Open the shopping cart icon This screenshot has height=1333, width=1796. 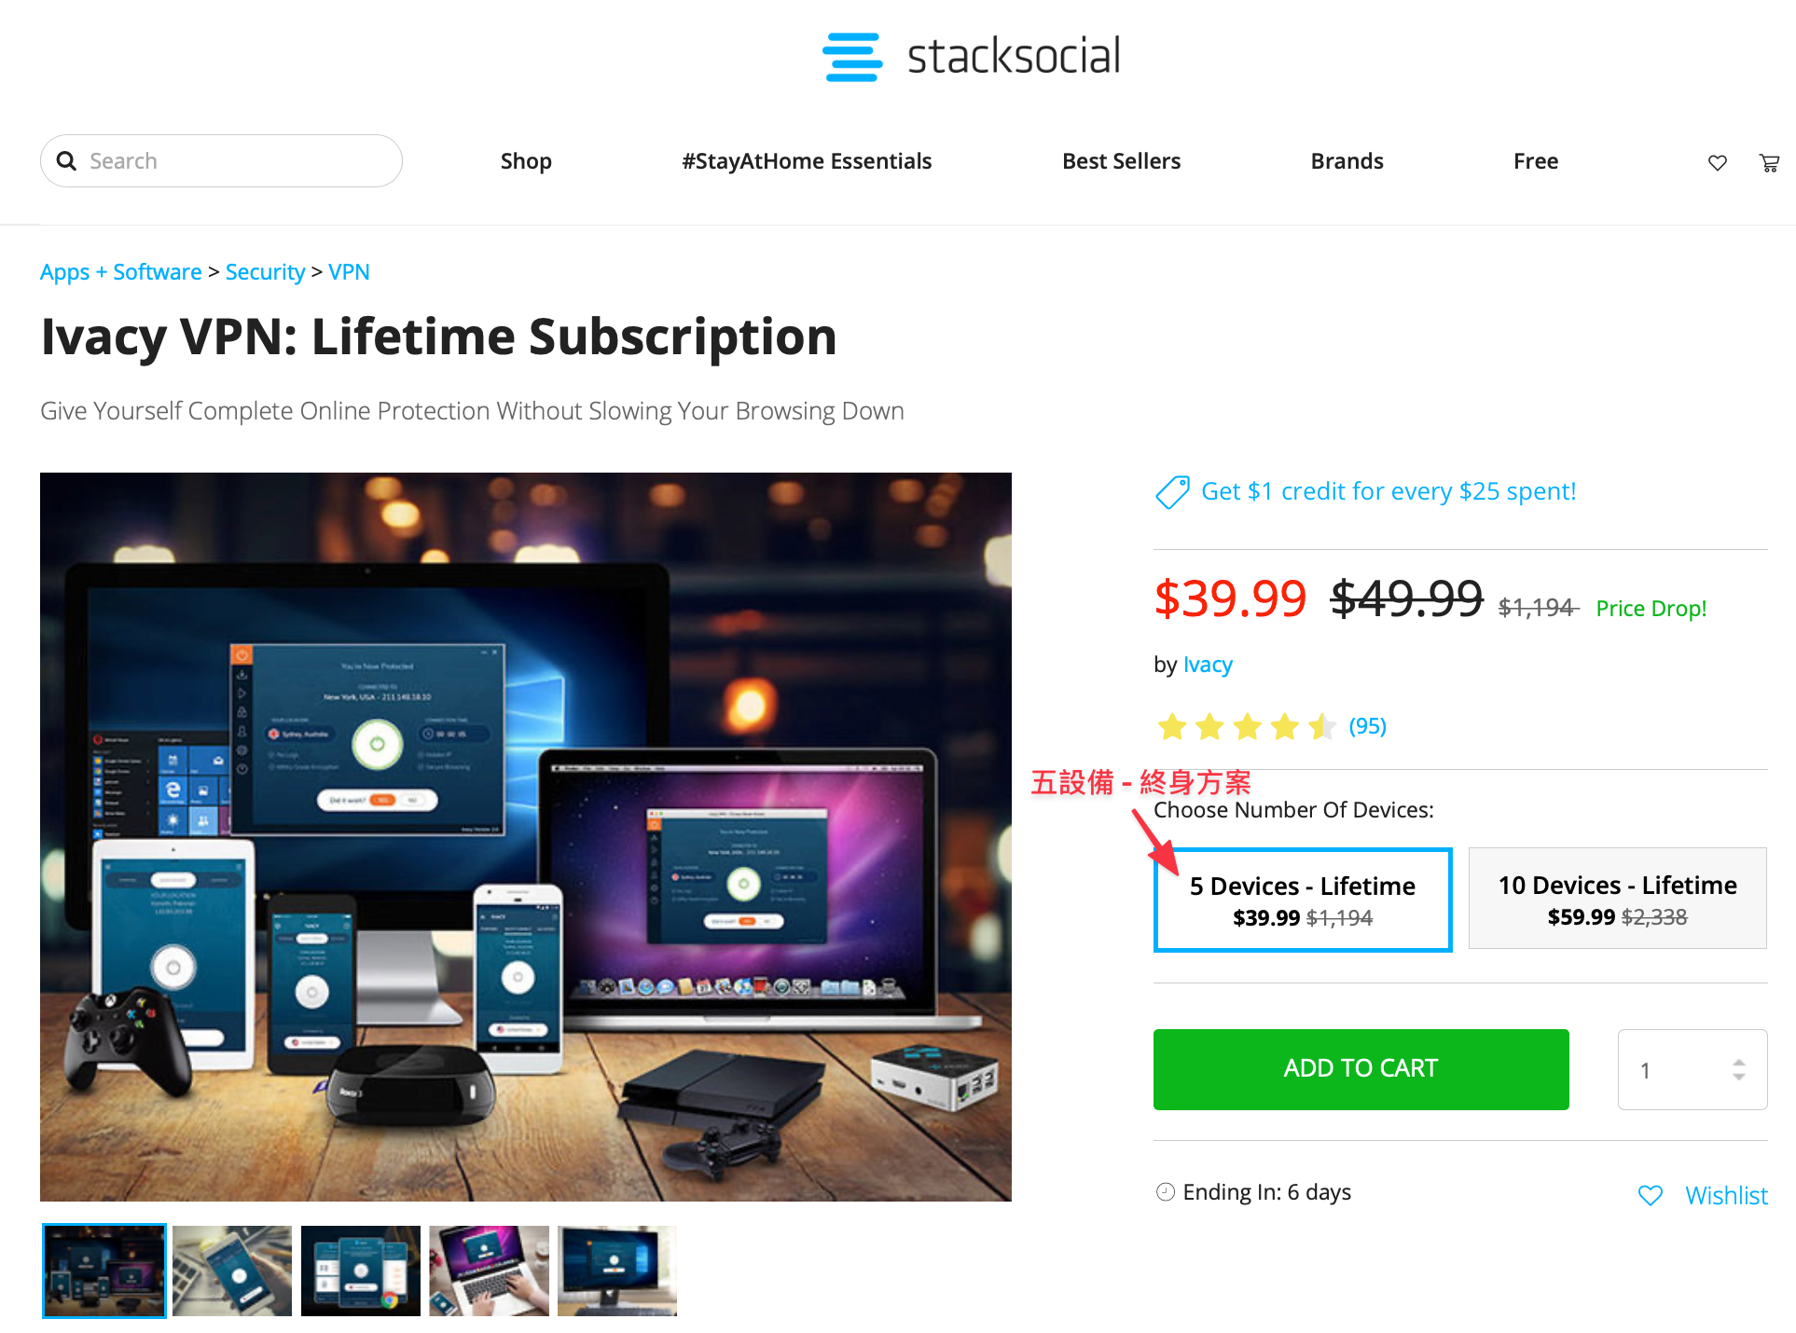(1769, 163)
